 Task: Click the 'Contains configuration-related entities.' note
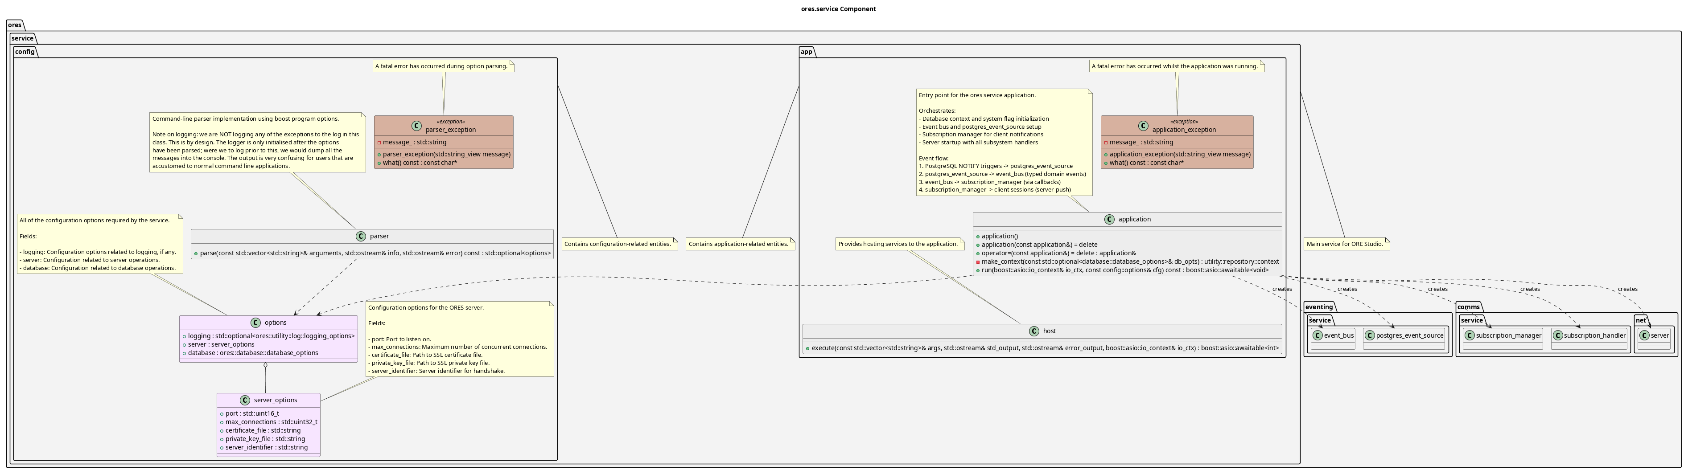618,244
